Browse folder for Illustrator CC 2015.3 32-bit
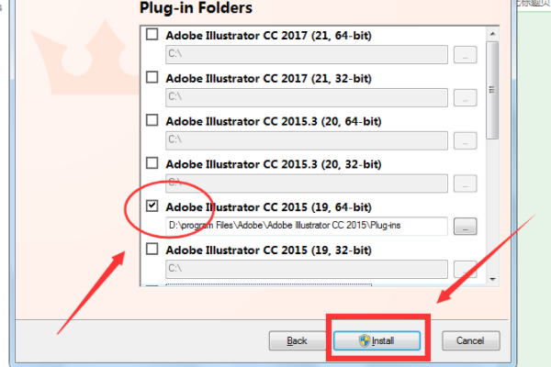Viewport: 551px width, 367px height. coord(465,183)
